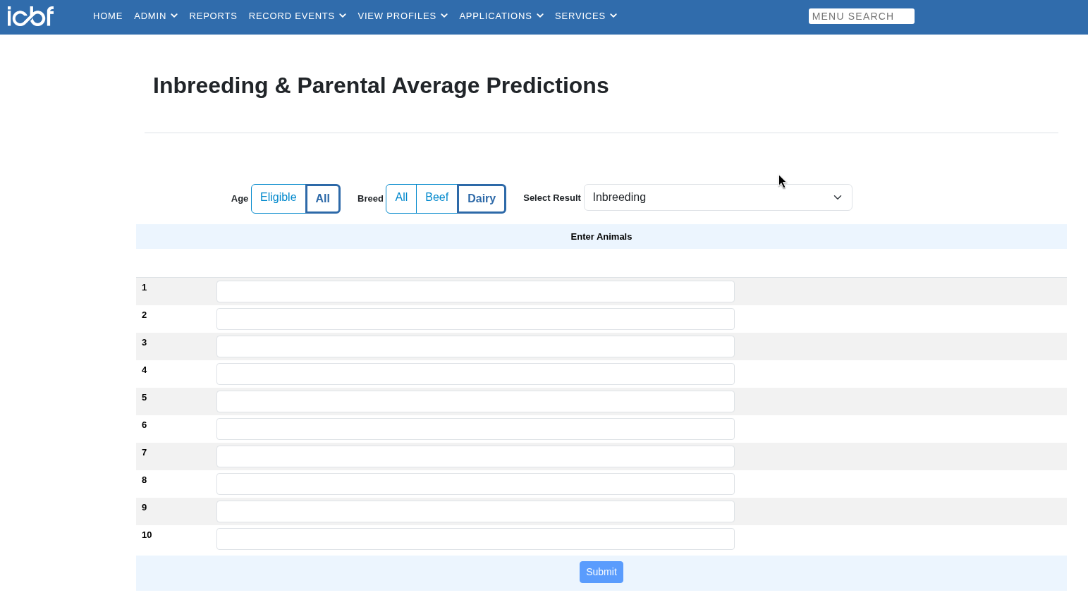
Task: Click animal input field for row 6
Action: (x=475, y=429)
